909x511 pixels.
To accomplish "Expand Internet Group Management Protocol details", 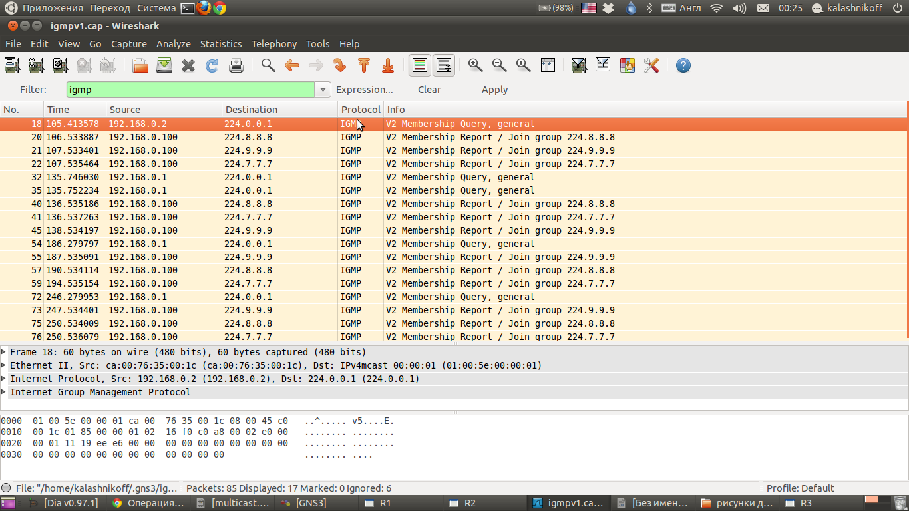I will click(x=4, y=392).
